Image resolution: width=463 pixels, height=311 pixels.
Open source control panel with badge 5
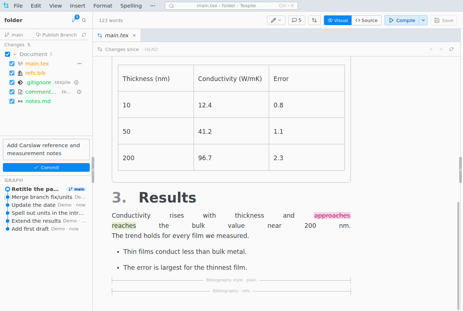75,20
